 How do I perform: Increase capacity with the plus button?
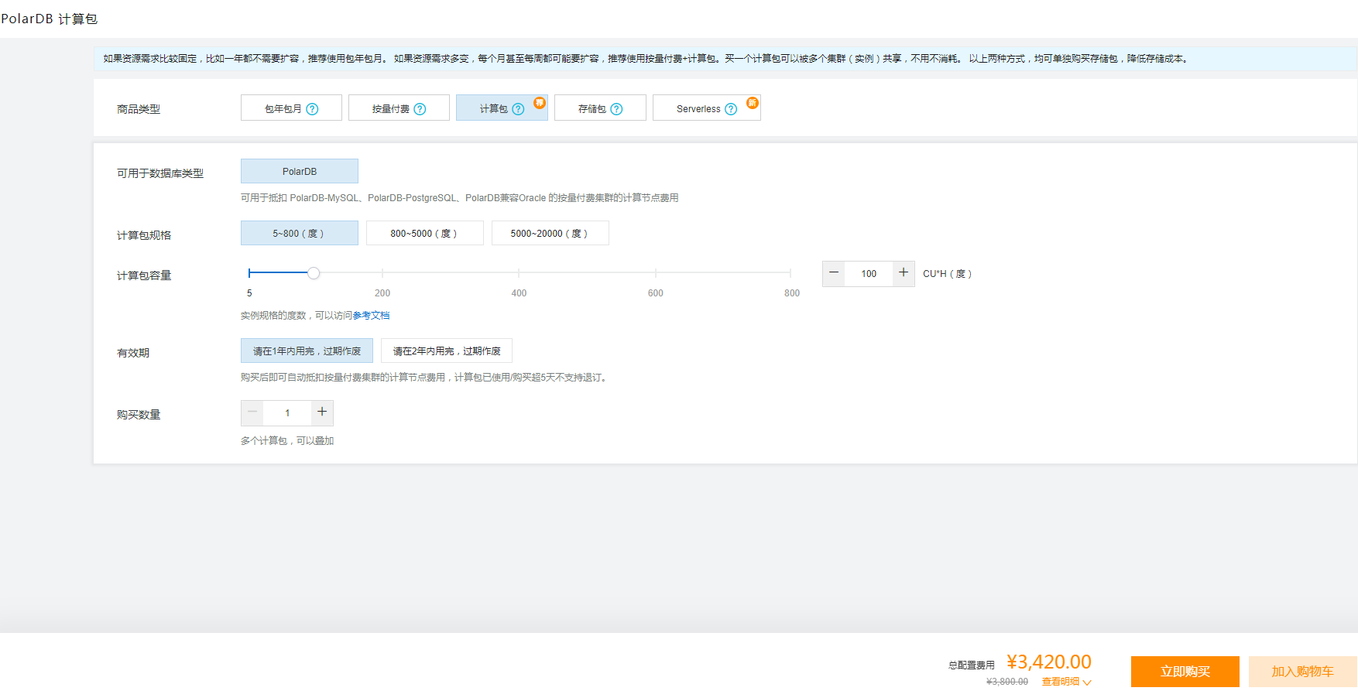point(904,273)
